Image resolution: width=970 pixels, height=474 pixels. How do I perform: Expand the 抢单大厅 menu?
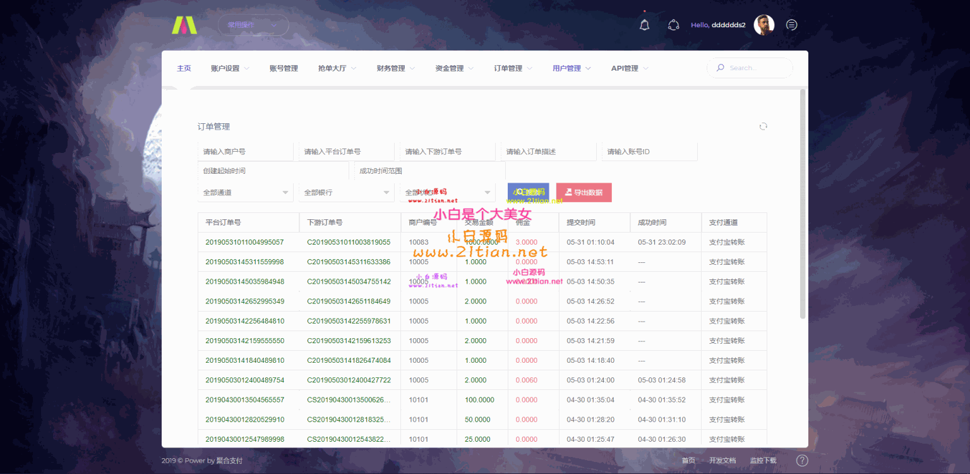(x=337, y=68)
